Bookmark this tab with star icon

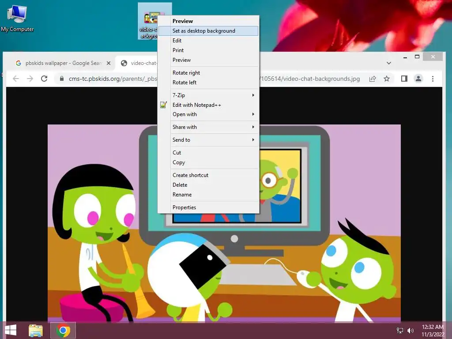pyautogui.click(x=387, y=79)
